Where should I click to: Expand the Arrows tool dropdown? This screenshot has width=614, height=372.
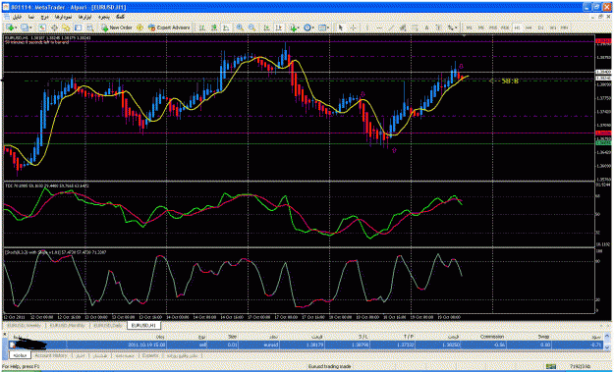point(456,27)
